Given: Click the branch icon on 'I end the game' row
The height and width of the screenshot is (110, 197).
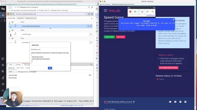Looking at the screenshot, I should [x=91, y=34].
